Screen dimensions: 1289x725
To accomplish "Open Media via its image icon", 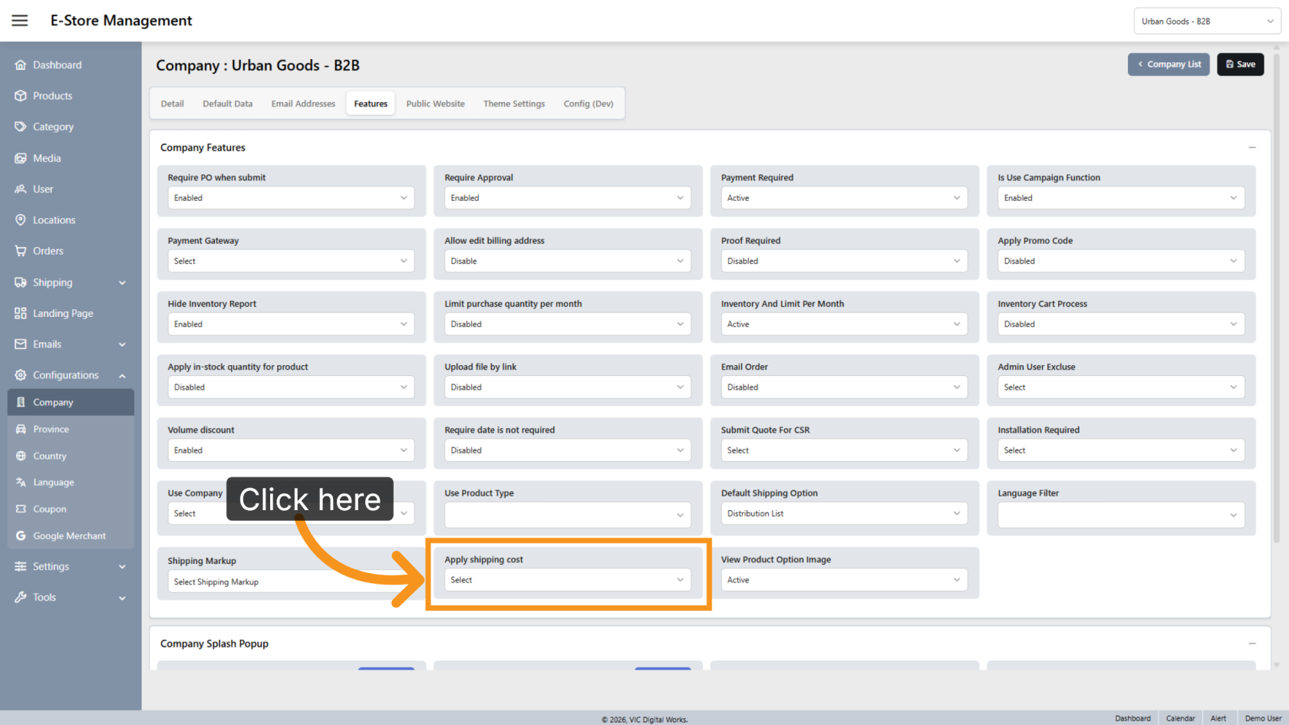I will pos(21,158).
